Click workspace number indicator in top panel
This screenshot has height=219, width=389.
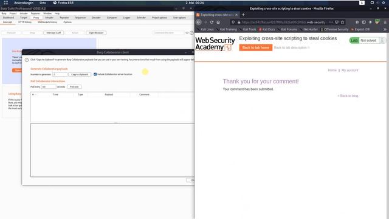[362, 2]
